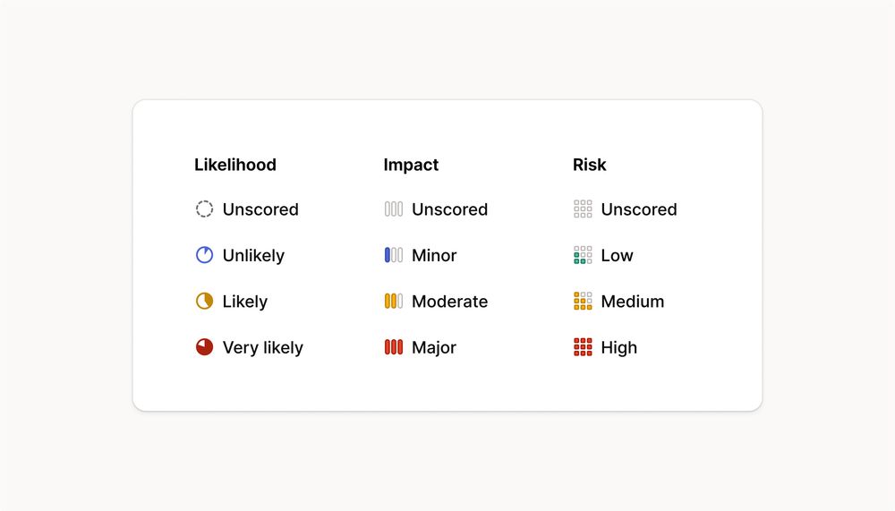Click the yellow Moderate impact bars icon

(x=393, y=301)
